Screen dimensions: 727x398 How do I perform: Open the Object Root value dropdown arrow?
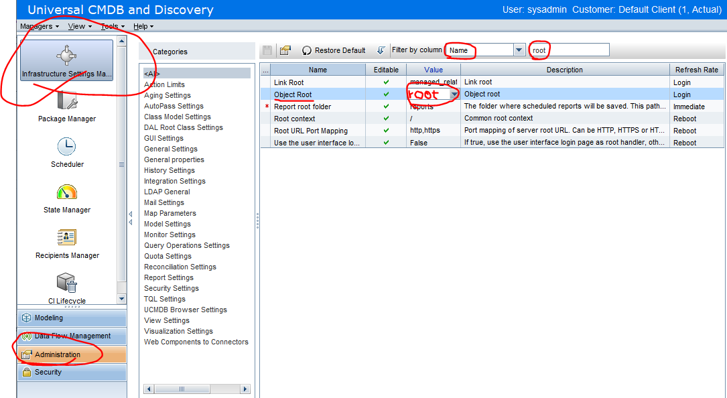click(x=454, y=94)
